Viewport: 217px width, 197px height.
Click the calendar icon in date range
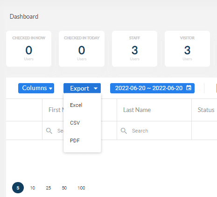(x=189, y=88)
